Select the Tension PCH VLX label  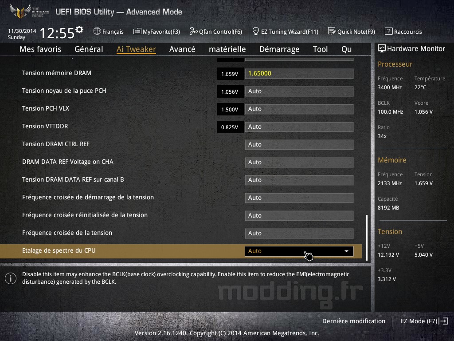[46, 108]
